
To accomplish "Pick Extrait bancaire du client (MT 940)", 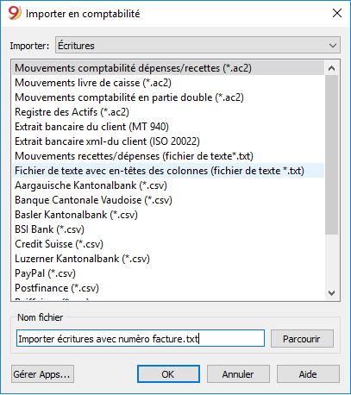I will pos(168,127).
